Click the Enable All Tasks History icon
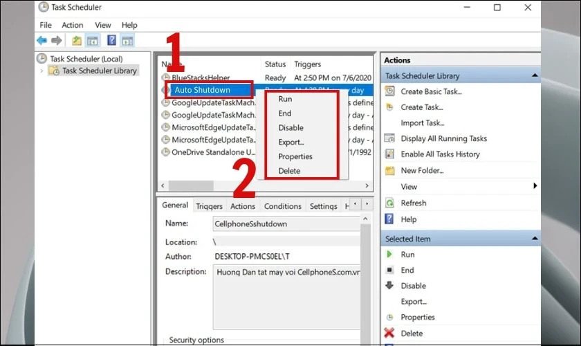581x346 pixels. [x=390, y=154]
